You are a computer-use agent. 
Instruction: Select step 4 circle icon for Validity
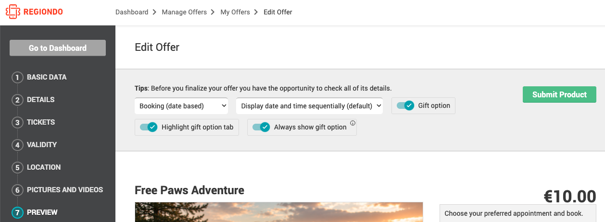(x=17, y=145)
